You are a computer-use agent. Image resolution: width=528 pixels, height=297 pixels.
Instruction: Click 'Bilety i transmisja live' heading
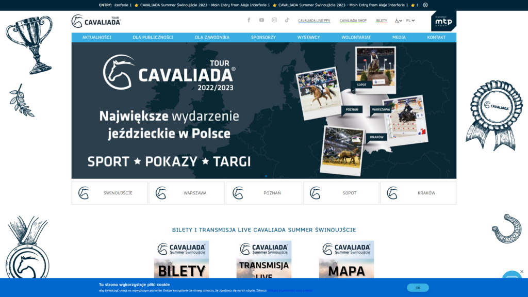[264, 230]
